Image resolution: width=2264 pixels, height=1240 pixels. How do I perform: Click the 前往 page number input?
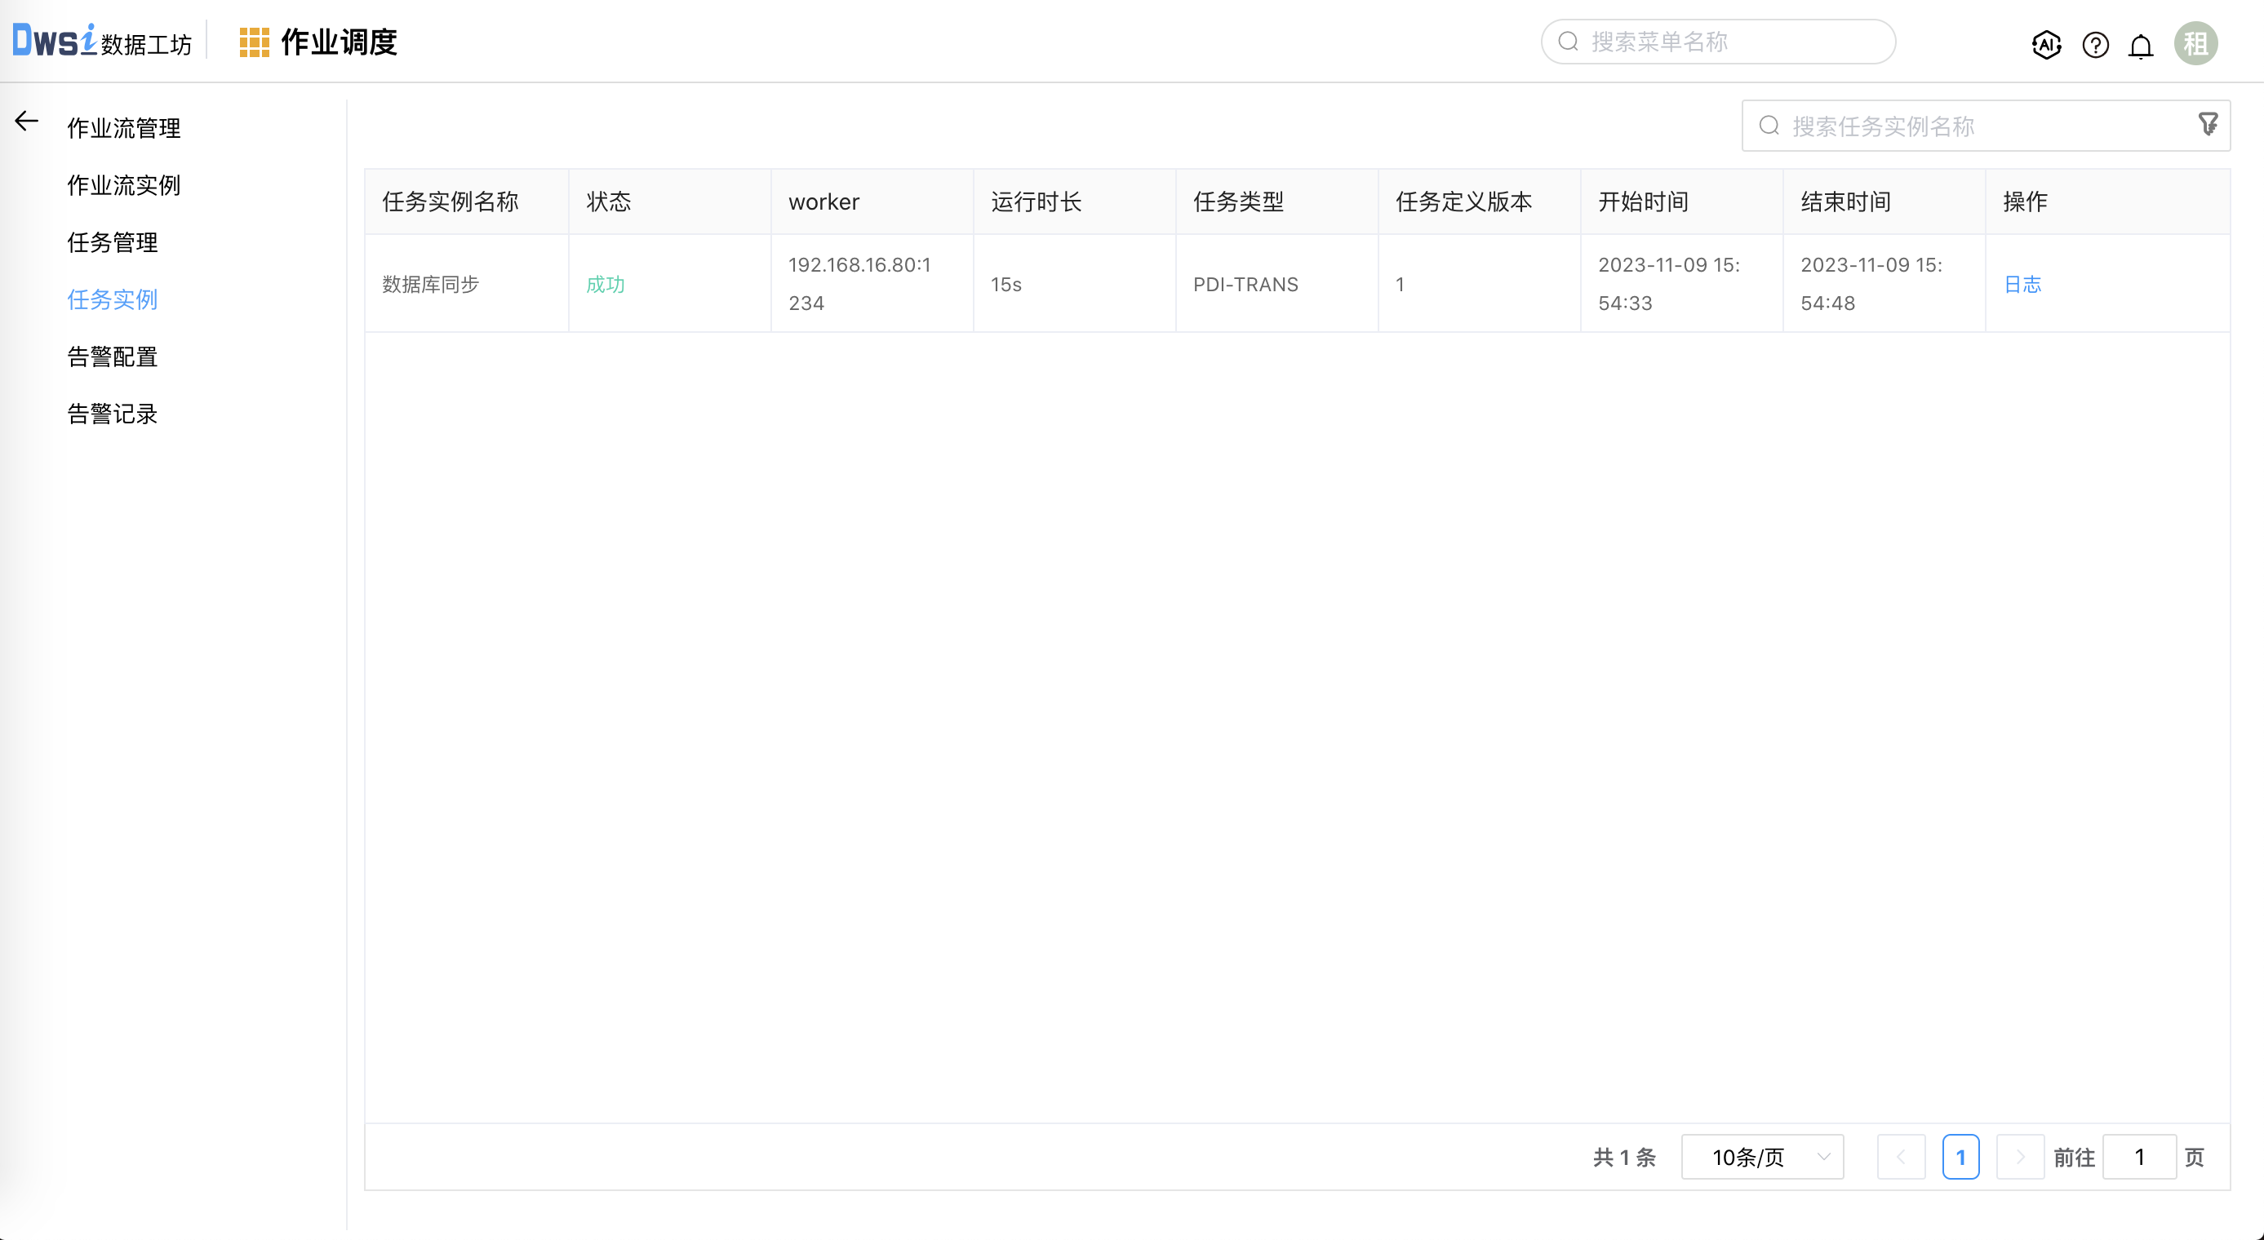[x=2140, y=1157]
